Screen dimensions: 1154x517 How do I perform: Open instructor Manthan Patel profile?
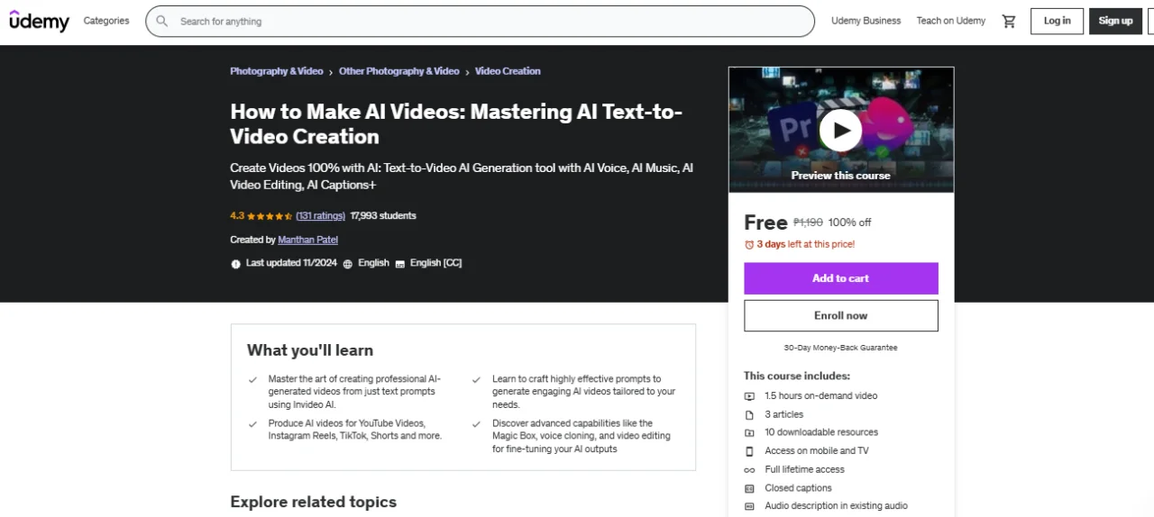(x=308, y=240)
